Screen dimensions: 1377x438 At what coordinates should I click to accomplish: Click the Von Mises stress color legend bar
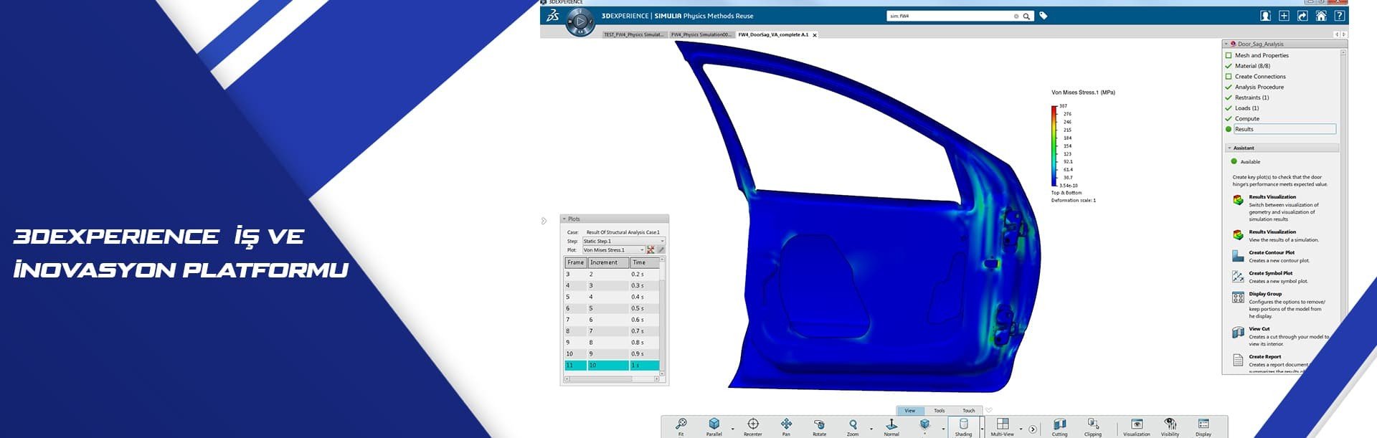pyautogui.click(x=1054, y=146)
